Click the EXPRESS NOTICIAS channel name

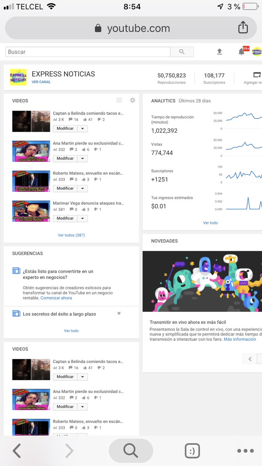click(x=63, y=74)
